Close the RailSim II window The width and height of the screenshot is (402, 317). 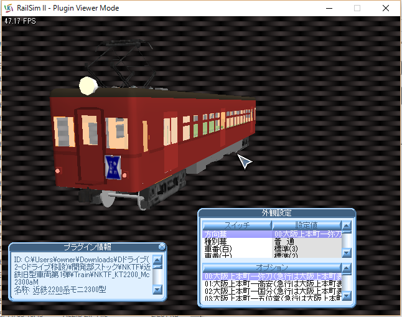pyautogui.click(x=386, y=8)
